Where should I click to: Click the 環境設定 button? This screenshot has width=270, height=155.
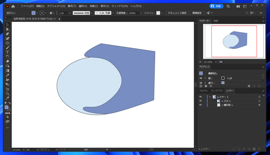197,13
